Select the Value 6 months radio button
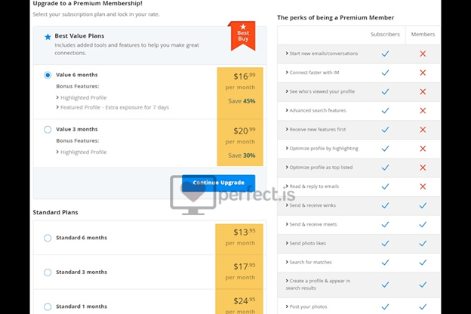 pos(48,75)
